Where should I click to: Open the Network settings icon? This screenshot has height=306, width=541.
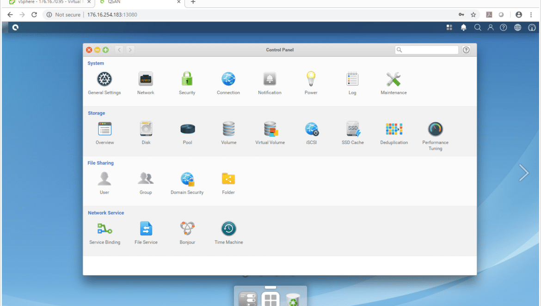(x=146, y=79)
